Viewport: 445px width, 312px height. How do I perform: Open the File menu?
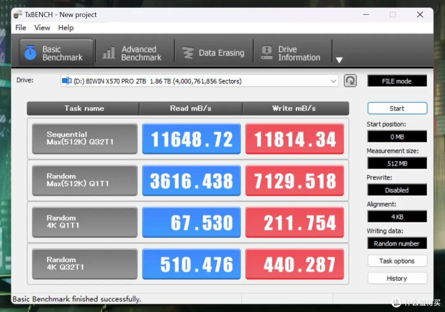click(21, 28)
